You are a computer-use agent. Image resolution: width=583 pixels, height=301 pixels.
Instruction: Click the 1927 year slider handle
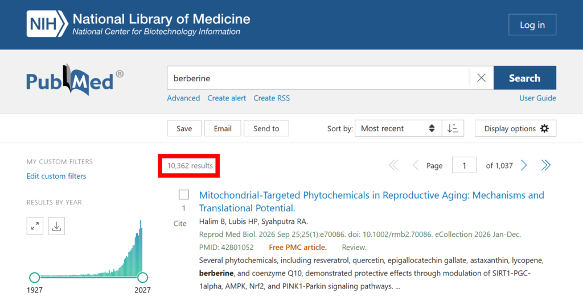click(35, 277)
